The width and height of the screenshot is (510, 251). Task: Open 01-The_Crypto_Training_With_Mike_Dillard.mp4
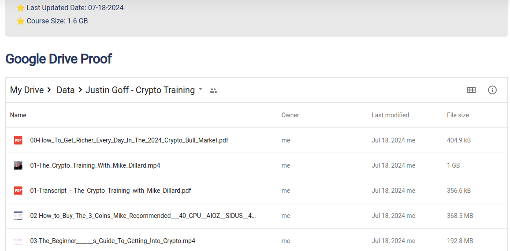pos(95,165)
